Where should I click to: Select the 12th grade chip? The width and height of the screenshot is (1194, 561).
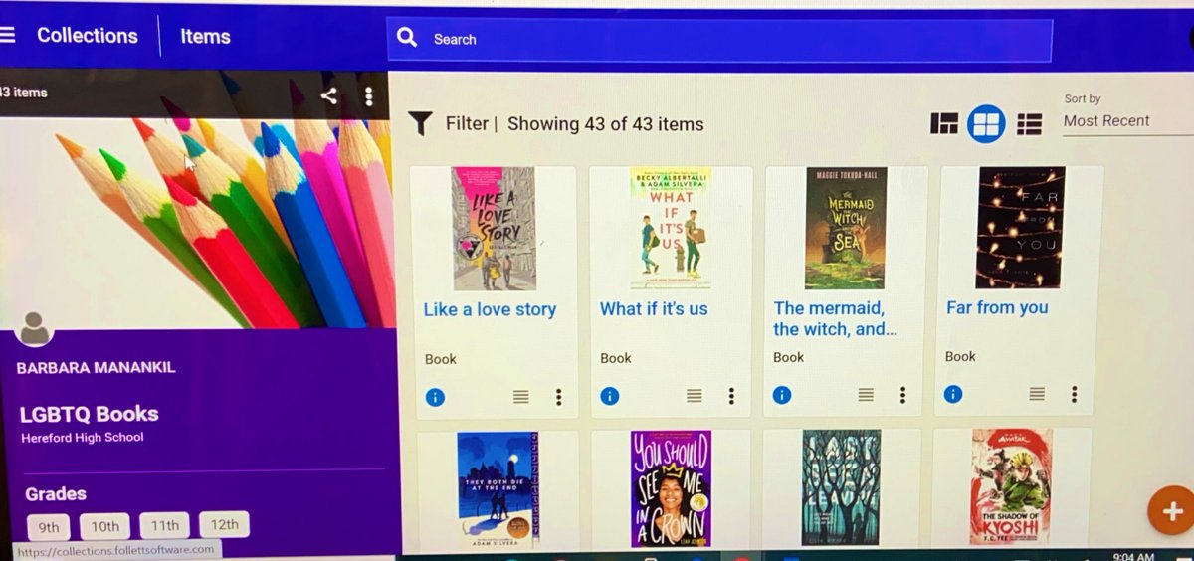225,524
